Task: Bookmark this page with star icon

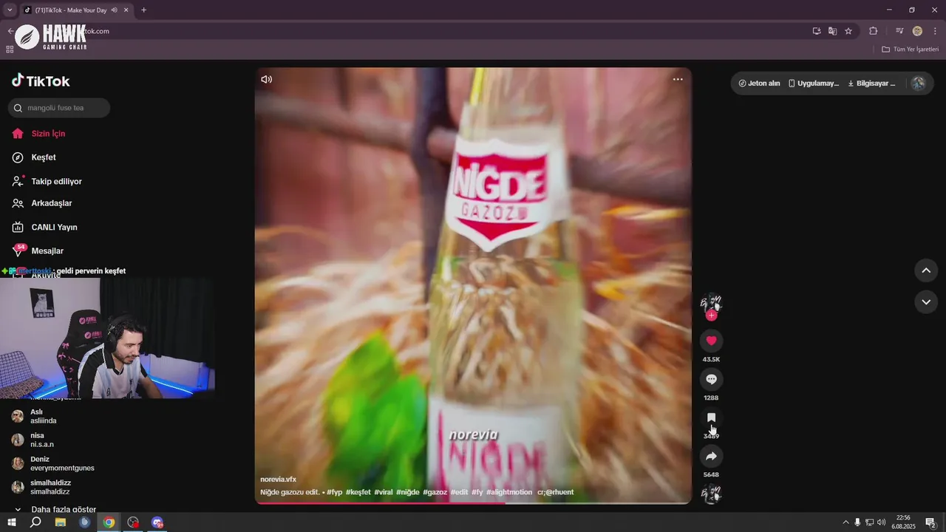Action: [848, 31]
